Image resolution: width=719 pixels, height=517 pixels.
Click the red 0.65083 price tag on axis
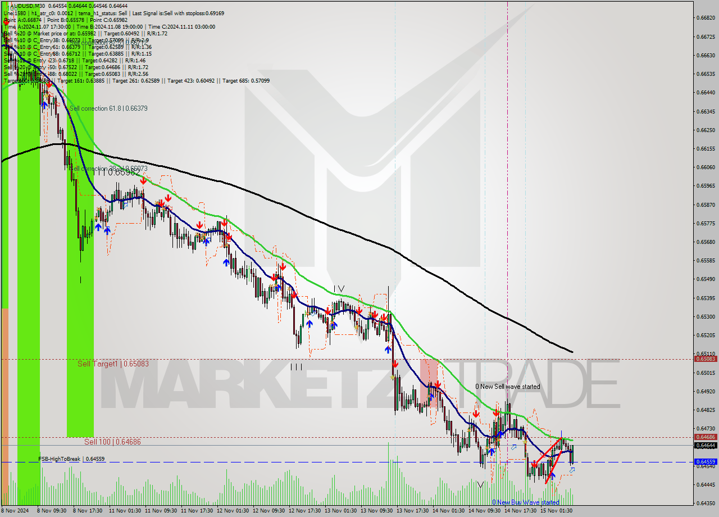point(705,359)
